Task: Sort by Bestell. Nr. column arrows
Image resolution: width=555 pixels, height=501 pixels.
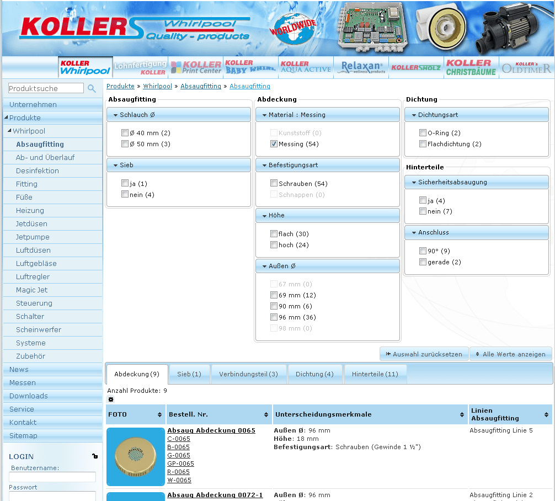Action: coord(266,414)
